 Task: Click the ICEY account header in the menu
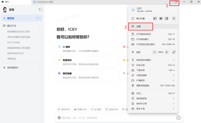[153, 10]
